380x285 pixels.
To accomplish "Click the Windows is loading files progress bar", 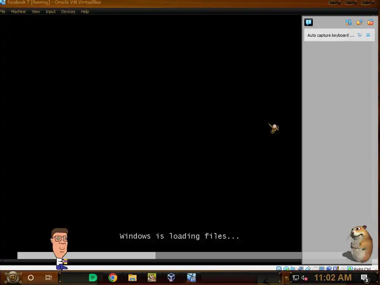I will tap(160, 255).
